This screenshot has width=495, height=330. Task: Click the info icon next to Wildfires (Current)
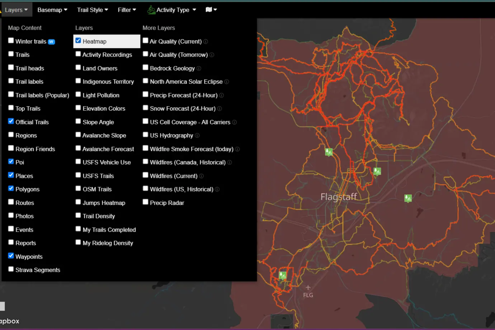pos(201,176)
